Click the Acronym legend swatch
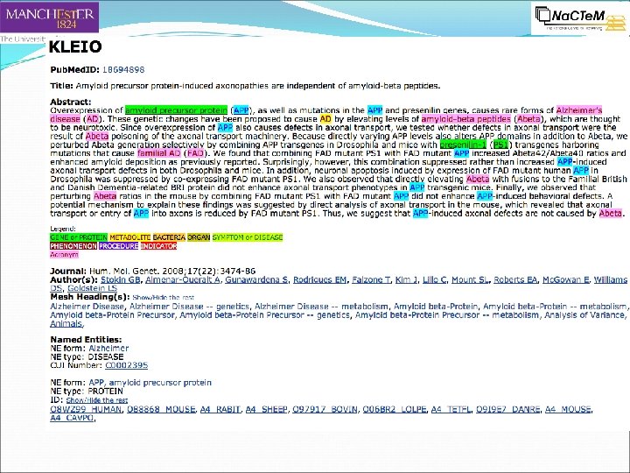This screenshot has width=630, height=473. tap(64, 255)
